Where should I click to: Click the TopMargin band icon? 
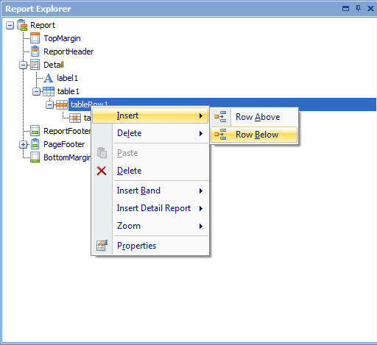(35, 38)
